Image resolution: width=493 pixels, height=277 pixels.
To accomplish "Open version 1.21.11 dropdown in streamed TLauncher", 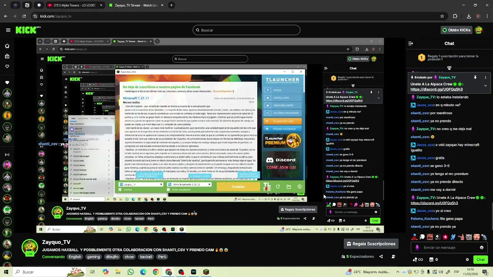I will tap(189, 185).
